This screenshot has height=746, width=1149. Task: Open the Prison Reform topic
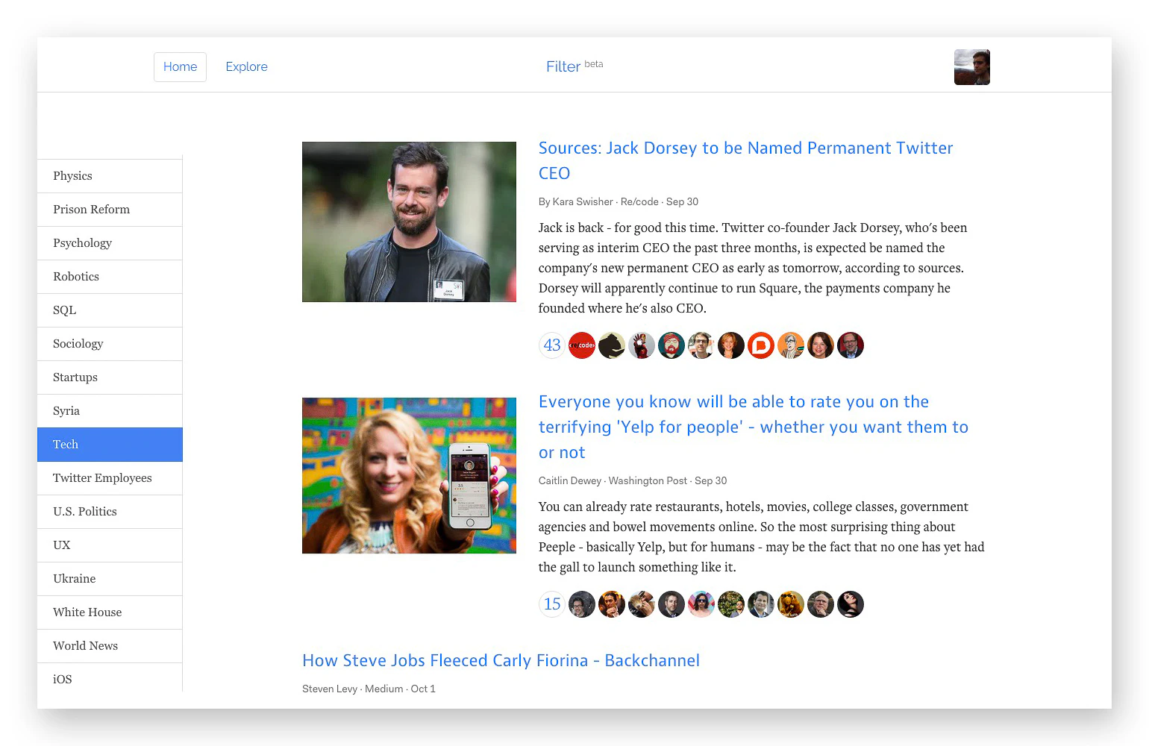click(110, 210)
